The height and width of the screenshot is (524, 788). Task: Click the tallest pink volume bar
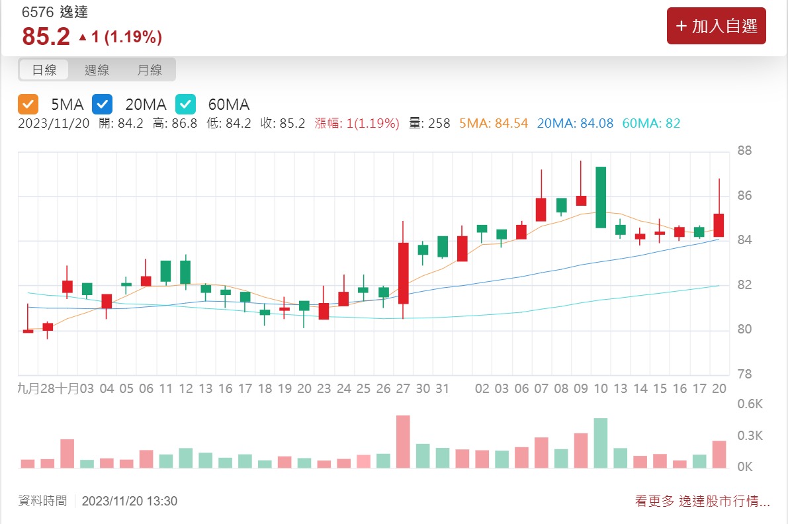click(x=403, y=440)
